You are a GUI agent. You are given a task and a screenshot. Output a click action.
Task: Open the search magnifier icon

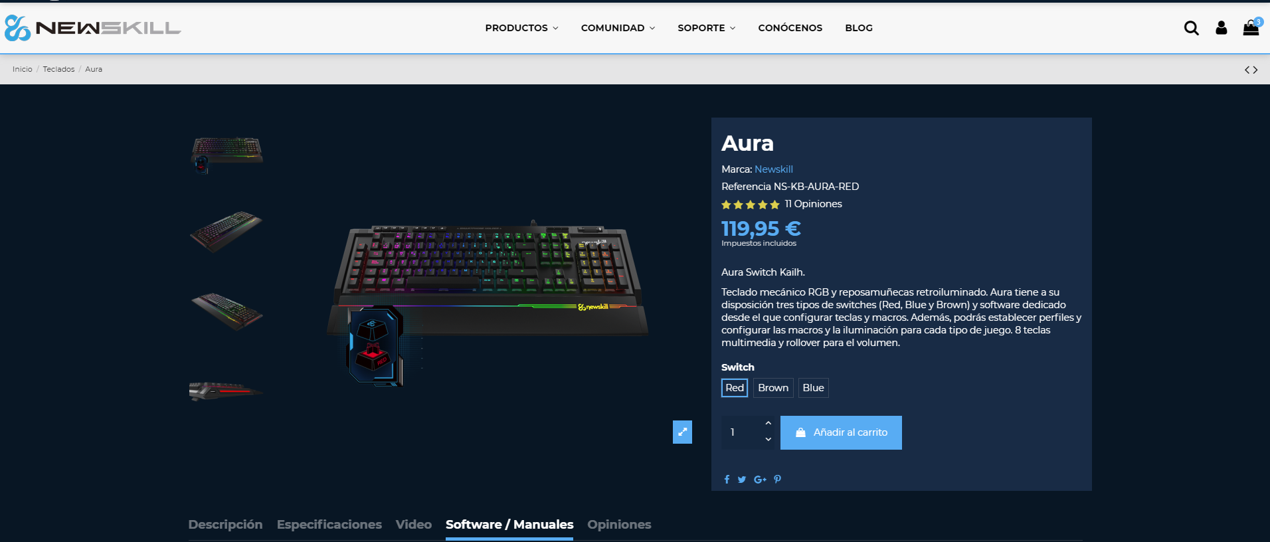[1192, 28]
